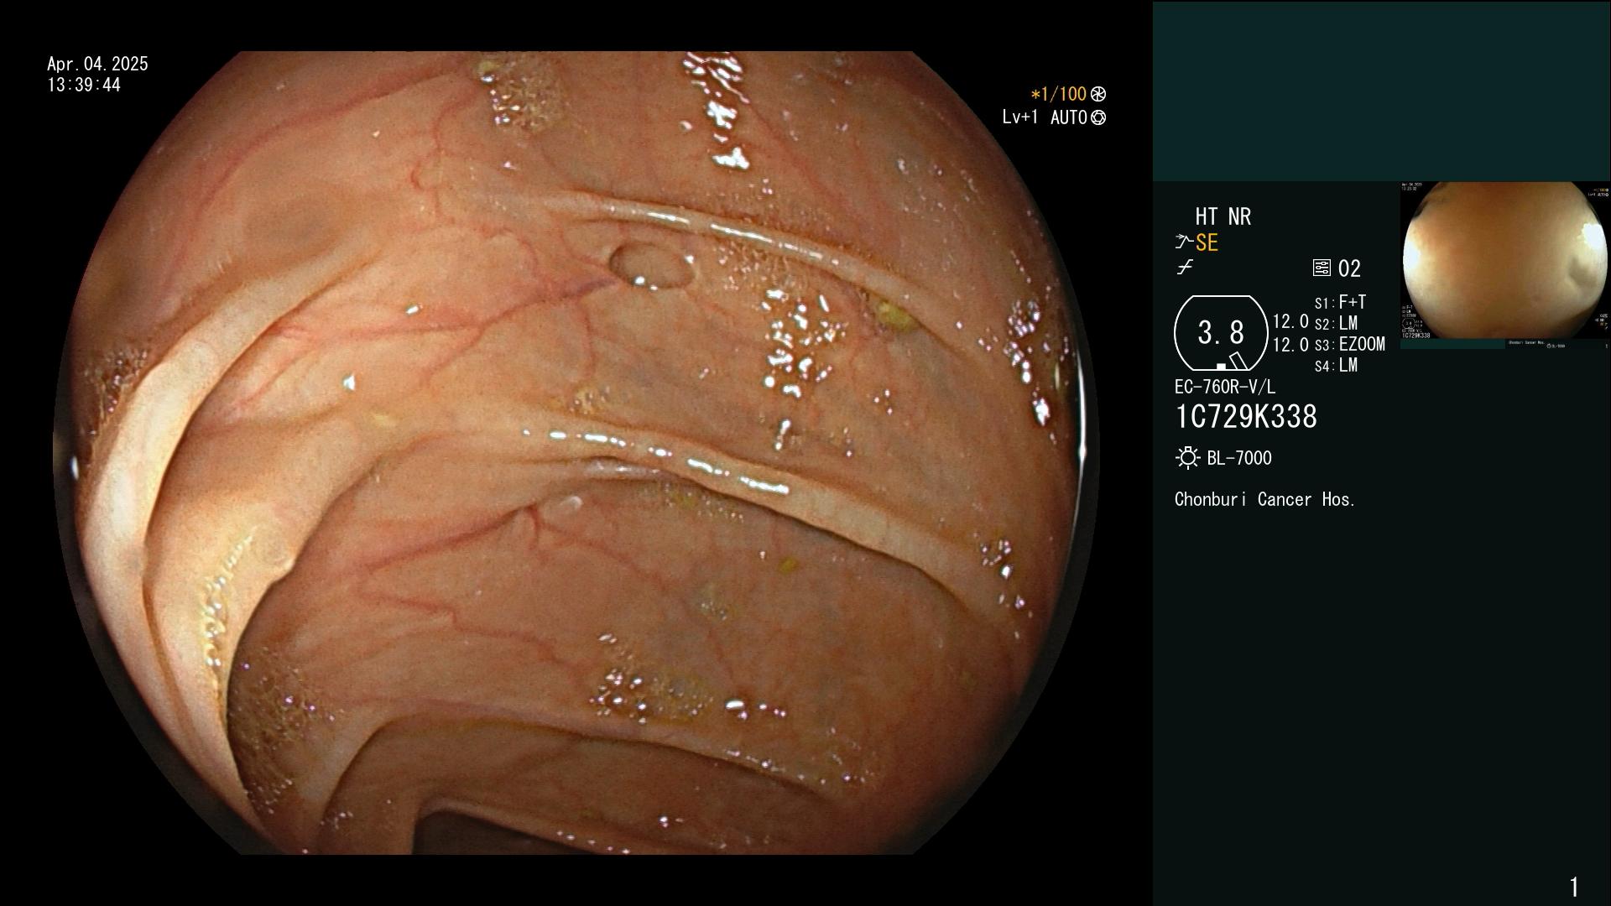1611x906 pixels.
Task: Click the scope model EC-760R-V/L
Action: (x=1225, y=387)
